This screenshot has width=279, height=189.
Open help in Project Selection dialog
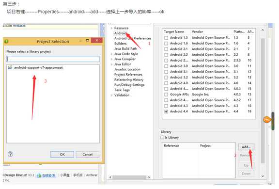(11, 154)
